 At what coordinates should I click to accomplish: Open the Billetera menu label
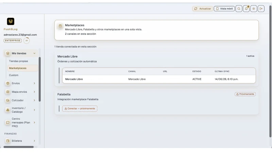pos(17,141)
